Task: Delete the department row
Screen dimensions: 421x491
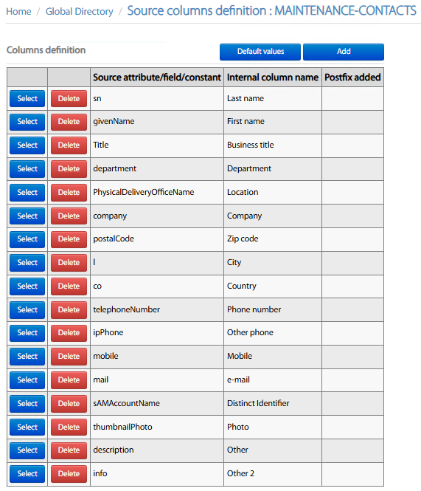Action: point(69,169)
